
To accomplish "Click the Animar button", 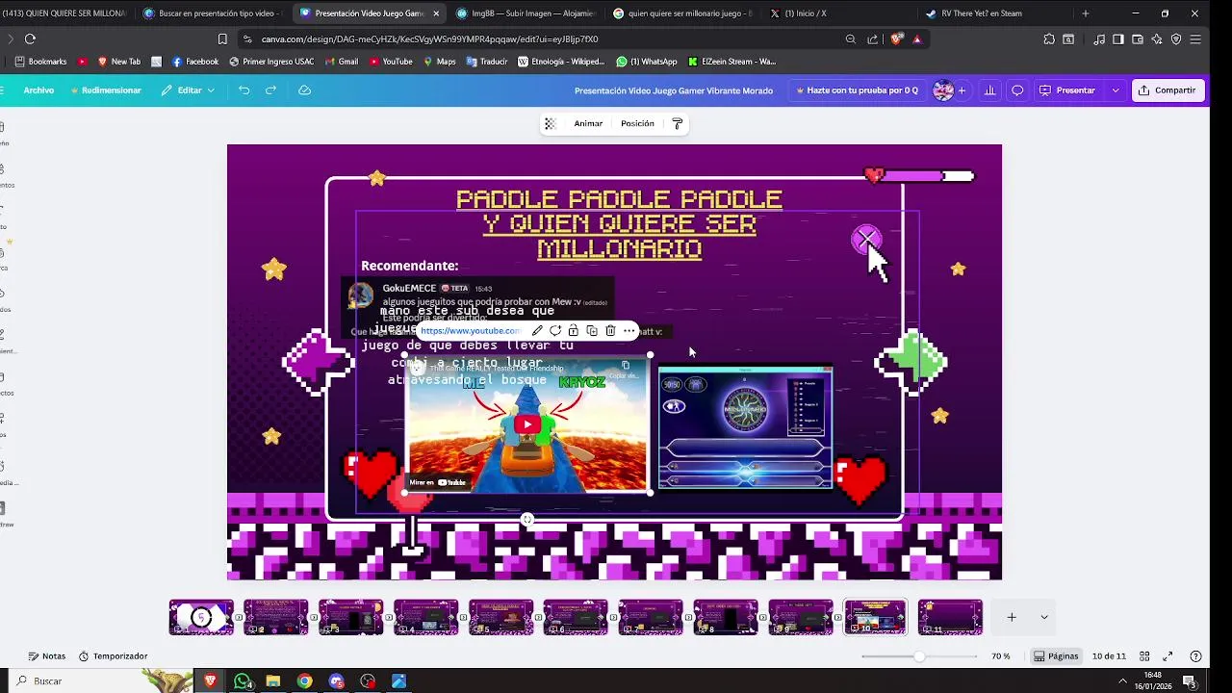I will 588,124.
